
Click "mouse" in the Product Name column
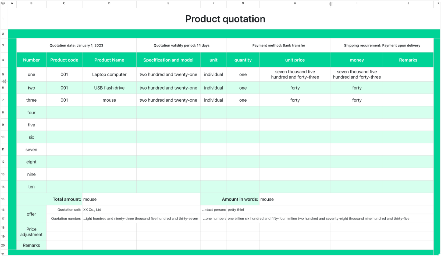[x=109, y=100]
